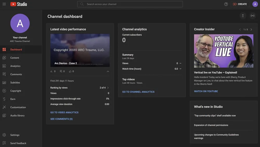The image size is (260, 147).
Task: Open Analytics from the sidebar
Action: coord(21,66)
